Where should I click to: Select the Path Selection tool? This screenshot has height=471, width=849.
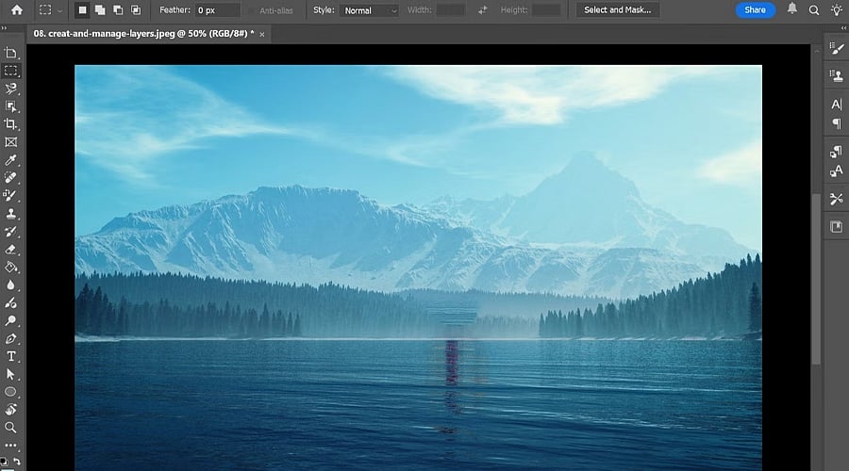[10, 374]
